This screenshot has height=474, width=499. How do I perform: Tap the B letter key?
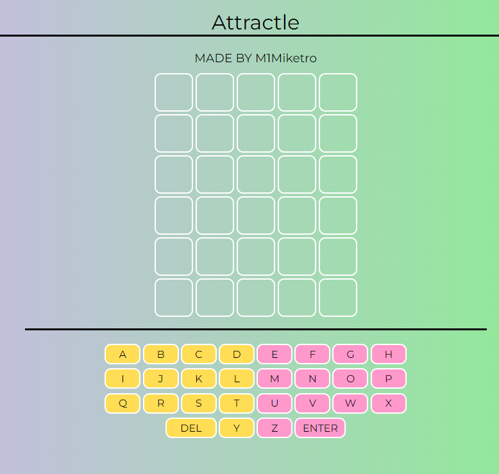click(161, 354)
